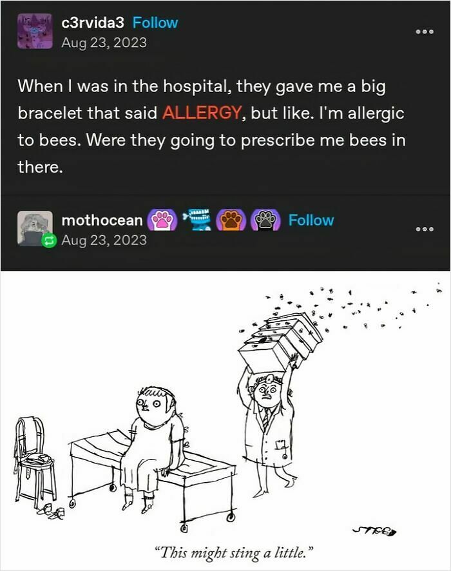Click the post text about bees
Viewport: 451px width, 571px height.
point(211,126)
